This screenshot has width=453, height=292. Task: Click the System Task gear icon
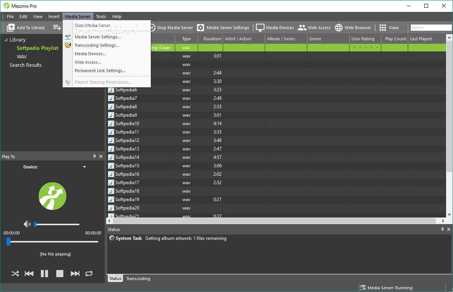point(112,238)
